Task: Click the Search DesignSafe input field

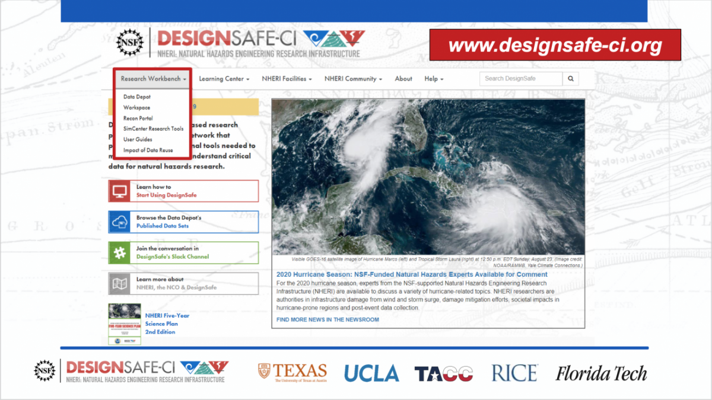Action: 521,78
